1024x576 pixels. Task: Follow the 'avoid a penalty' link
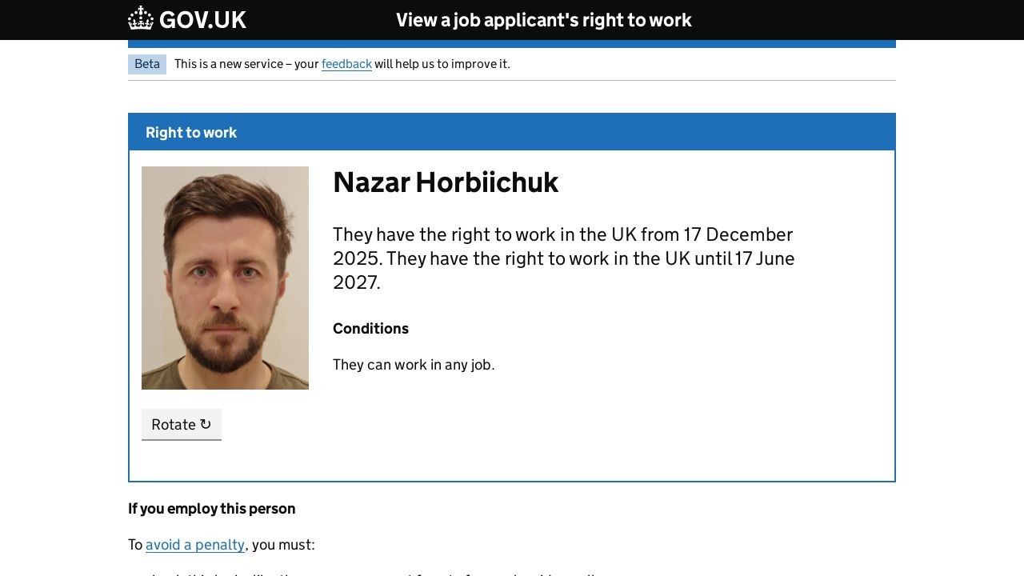(195, 545)
